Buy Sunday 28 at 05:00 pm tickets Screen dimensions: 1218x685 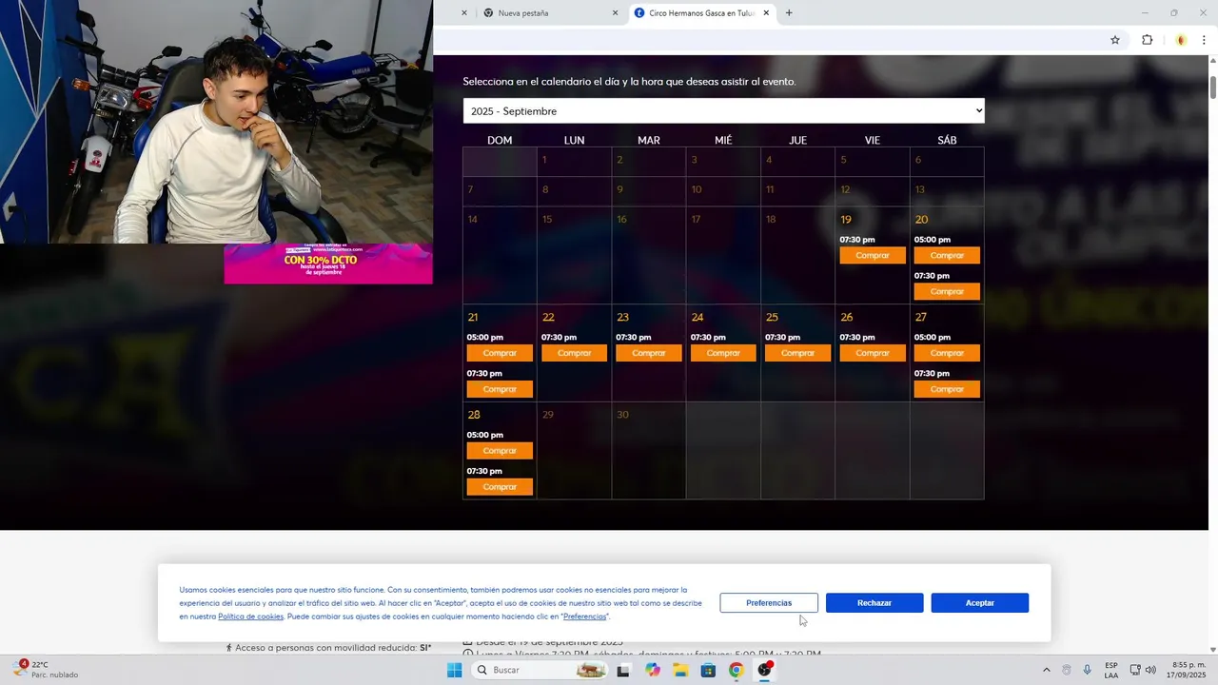500,450
